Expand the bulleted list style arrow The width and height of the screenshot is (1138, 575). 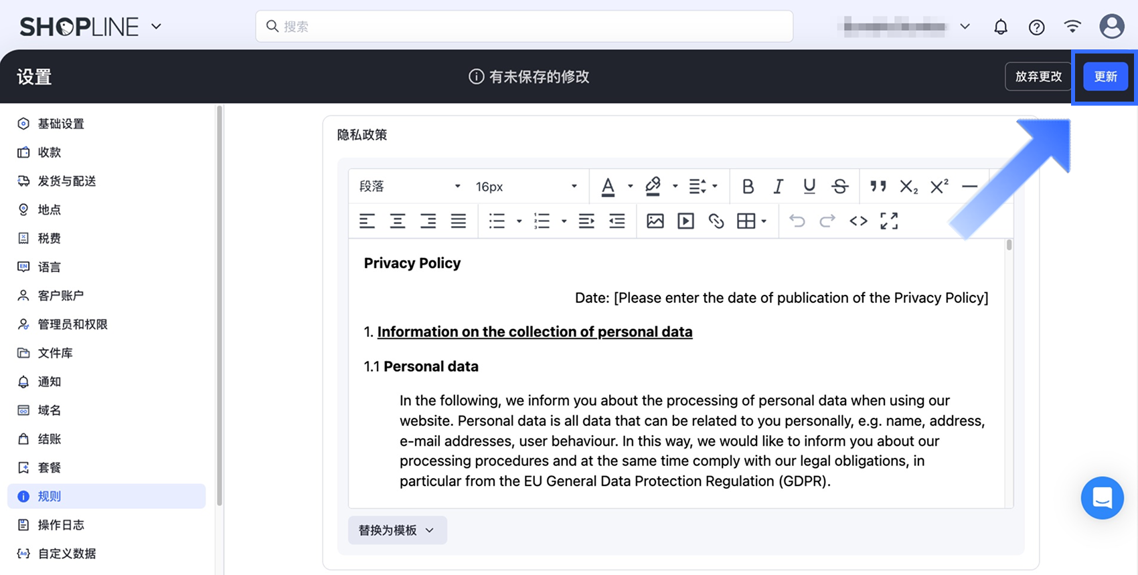coord(519,221)
